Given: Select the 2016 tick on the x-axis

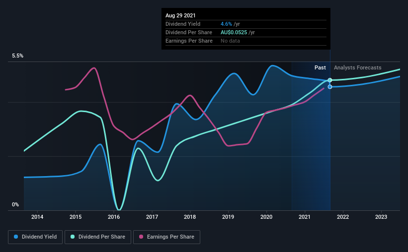Looking at the screenshot, I should (x=114, y=217).
